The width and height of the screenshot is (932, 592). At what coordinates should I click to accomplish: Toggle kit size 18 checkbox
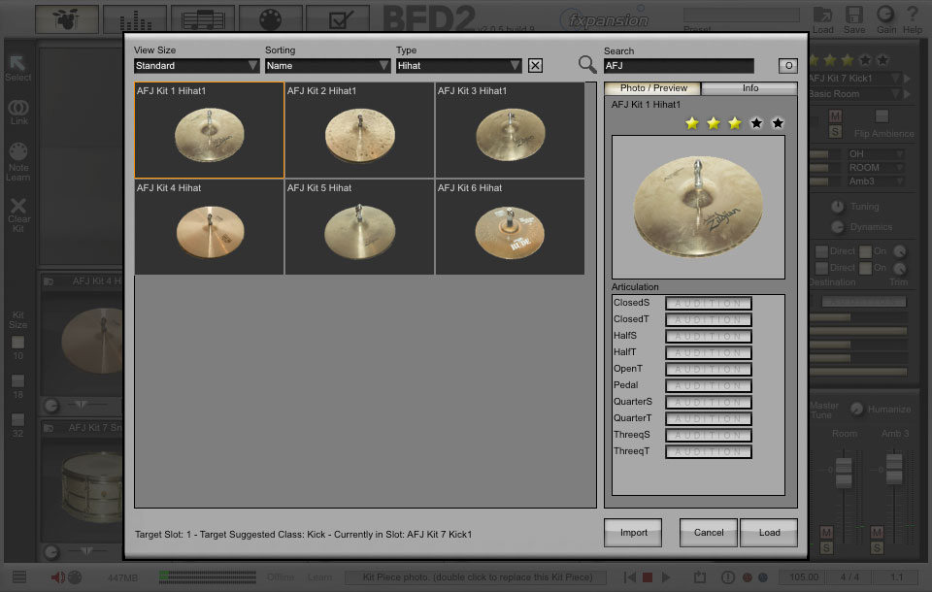[x=17, y=380]
